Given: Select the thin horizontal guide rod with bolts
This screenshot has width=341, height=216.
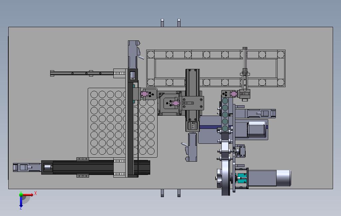Looking at the screenshot, I should (82, 73).
